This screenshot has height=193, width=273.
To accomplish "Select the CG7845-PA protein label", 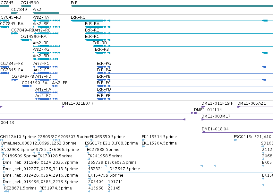I will point(12,70).
